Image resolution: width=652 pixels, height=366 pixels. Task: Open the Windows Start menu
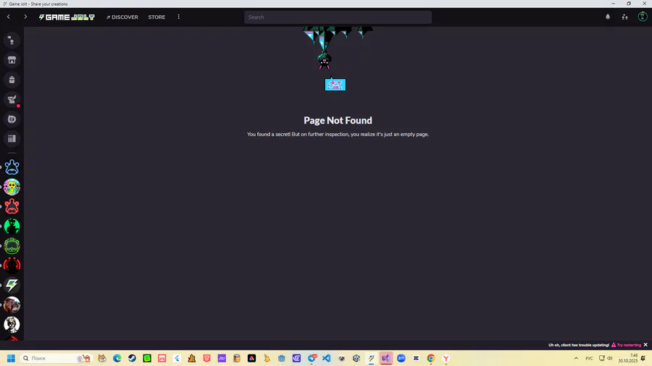(x=11, y=358)
